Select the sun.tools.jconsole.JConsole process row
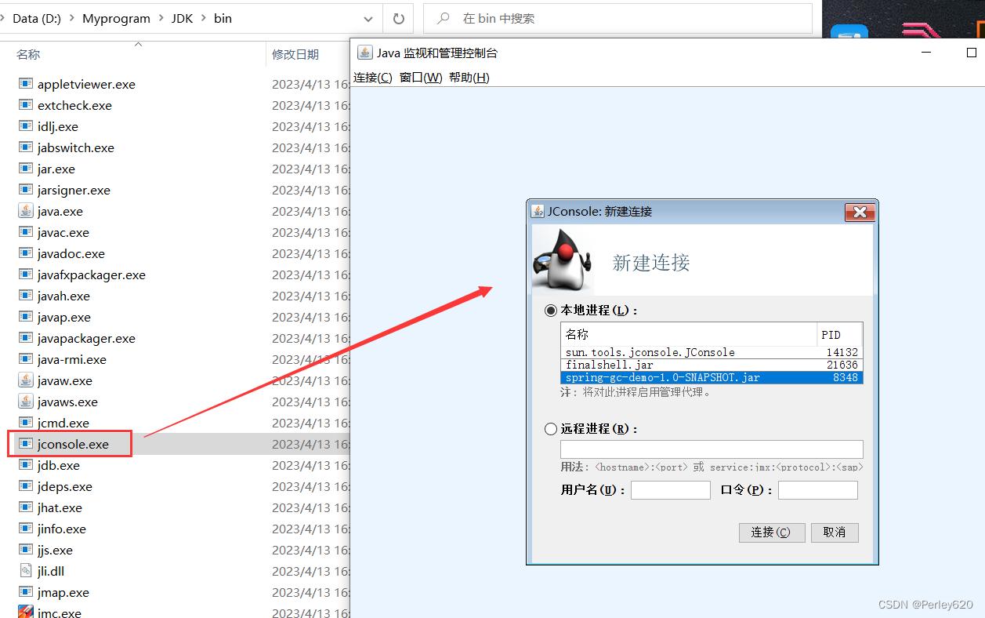 pos(712,352)
